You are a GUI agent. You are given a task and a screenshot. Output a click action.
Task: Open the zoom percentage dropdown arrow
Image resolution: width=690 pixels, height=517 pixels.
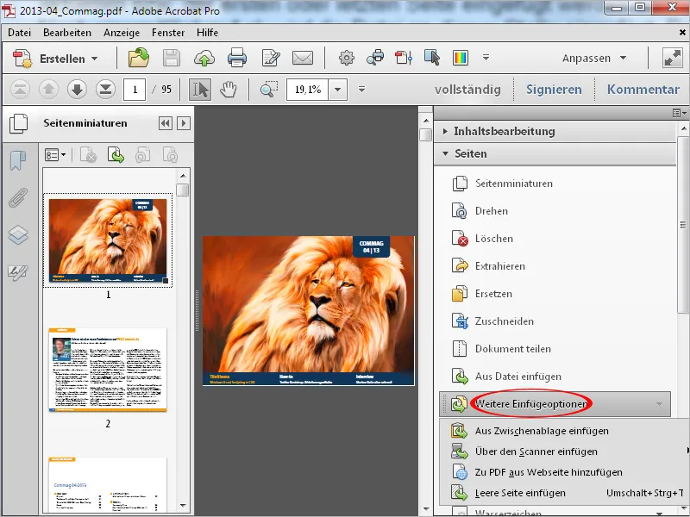(x=338, y=90)
